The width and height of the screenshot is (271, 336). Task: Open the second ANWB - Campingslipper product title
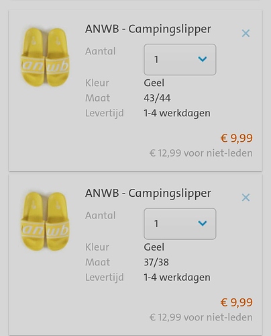click(x=148, y=194)
